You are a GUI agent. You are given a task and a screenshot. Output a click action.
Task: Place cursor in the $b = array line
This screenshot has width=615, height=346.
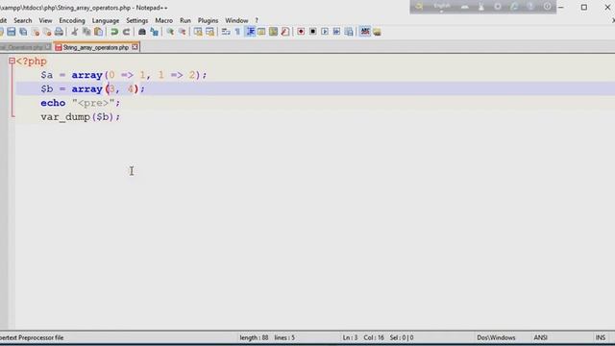click(92, 89)
